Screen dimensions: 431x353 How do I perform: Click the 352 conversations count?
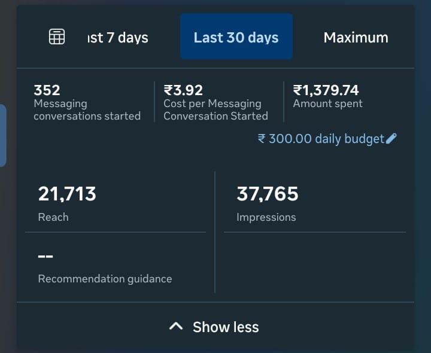(x=47, y=90)
